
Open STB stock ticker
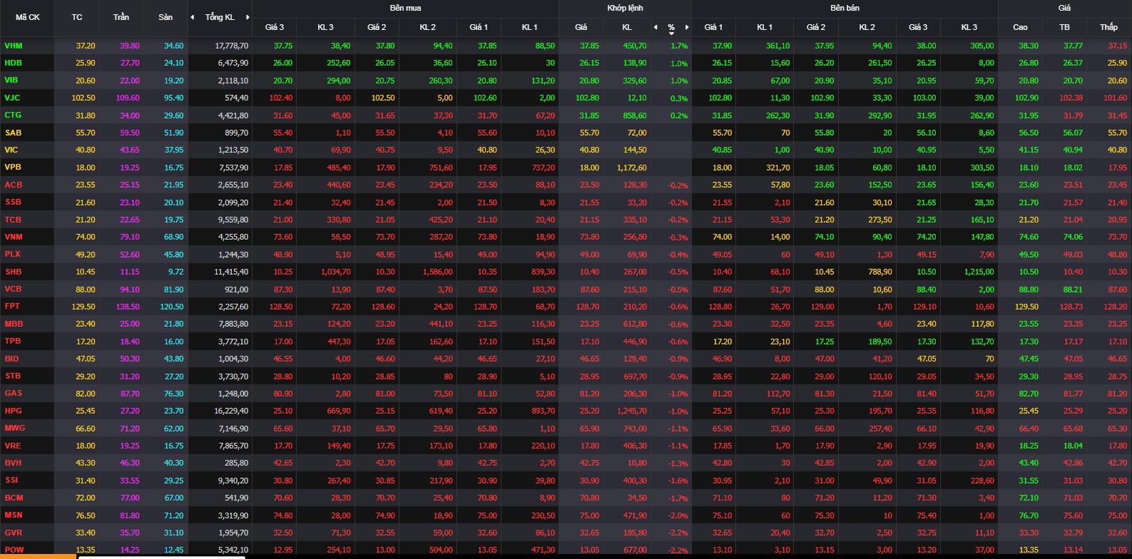coord(13,376)
